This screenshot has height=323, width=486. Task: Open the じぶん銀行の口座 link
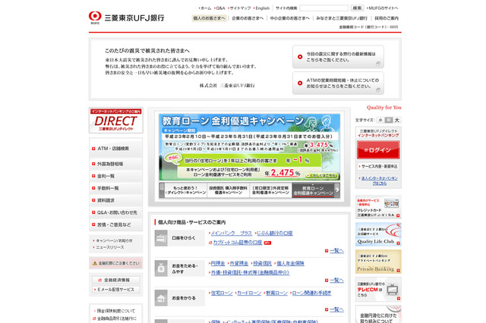(275, 234)
